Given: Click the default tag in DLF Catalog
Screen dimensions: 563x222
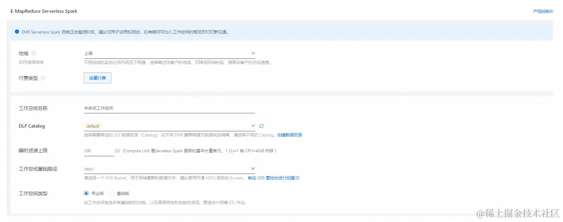Looking at the screenshot, I should (x=93, y=126).
